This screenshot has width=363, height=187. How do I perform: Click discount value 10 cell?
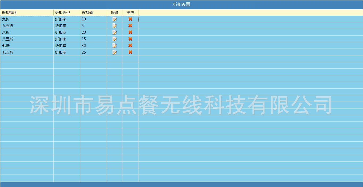point(93,19)
